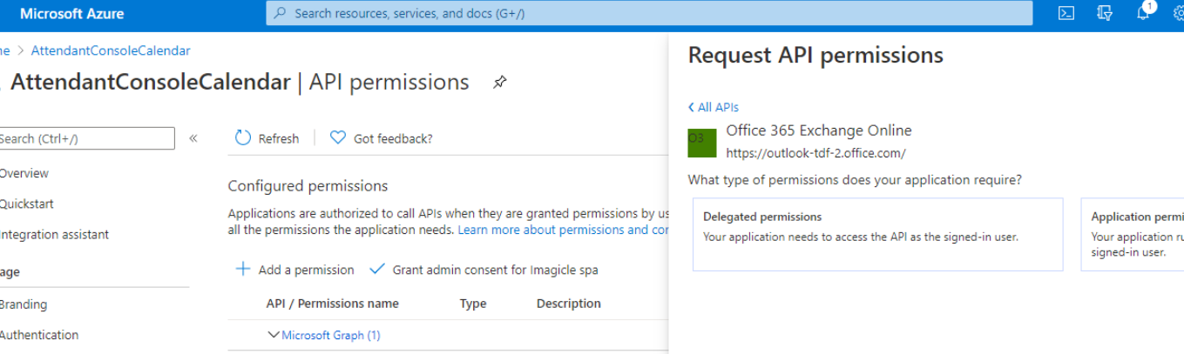
Task: Open the Overview menu item
Action: (24, 173)
